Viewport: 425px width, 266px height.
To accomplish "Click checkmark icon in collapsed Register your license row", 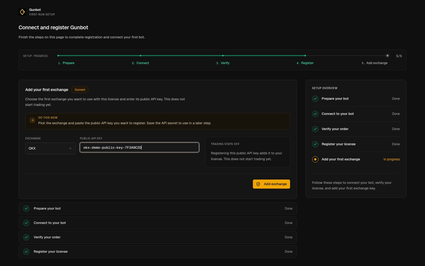I will (26, 252).
